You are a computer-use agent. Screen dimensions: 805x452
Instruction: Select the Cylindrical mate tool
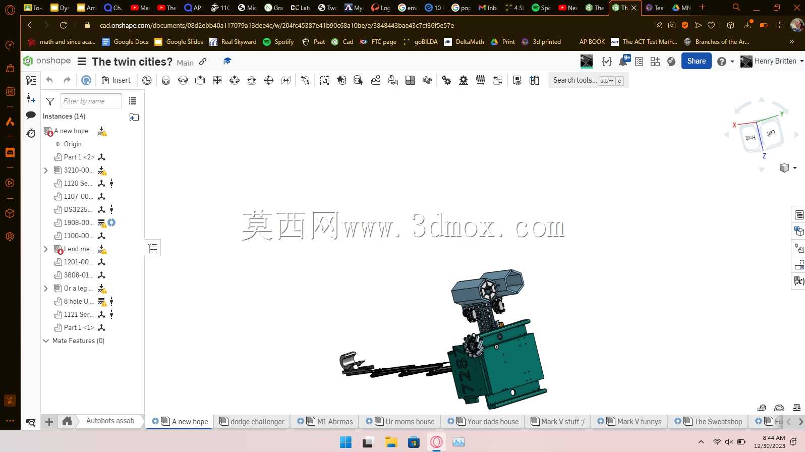click(x=235, y=80)
